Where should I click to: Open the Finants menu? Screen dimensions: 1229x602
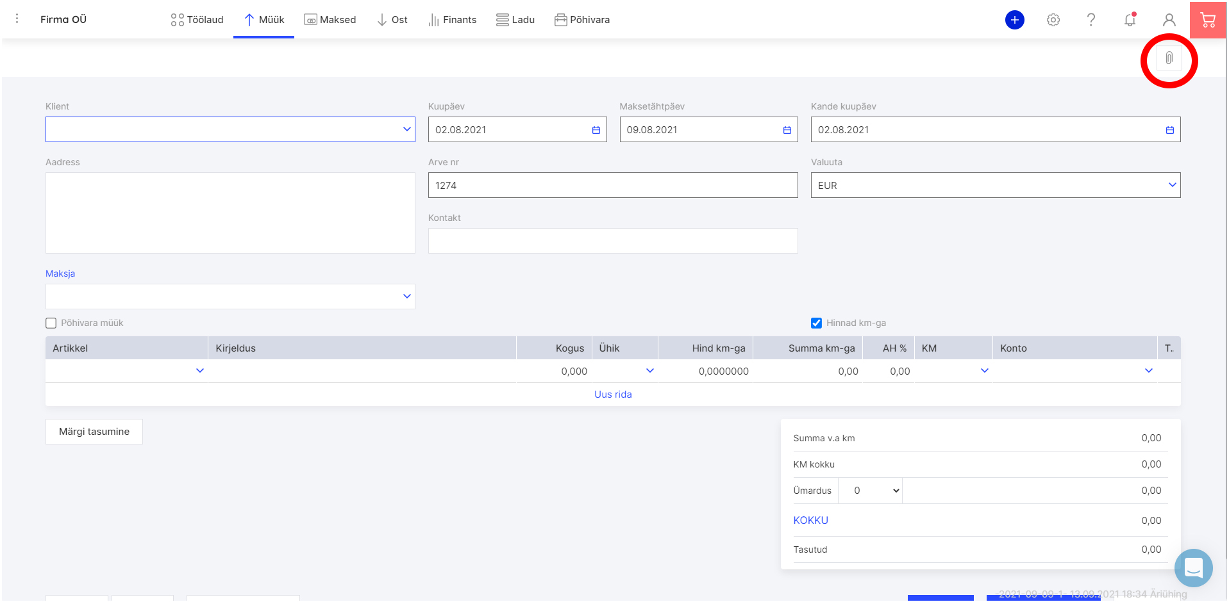click(x=452, y=20)
